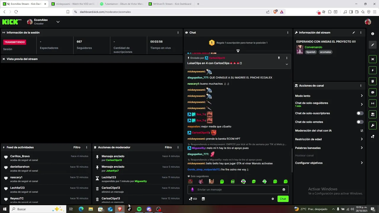The width and height of the screenshot is (379, 213).
Task: Open Acciones de moderador three-dot menu
Action: pyautogui.click(x=178, y=147)
